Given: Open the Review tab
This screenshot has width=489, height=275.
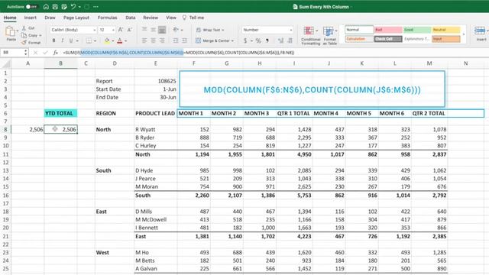Looking at the screenshot, I should point(151,18).
